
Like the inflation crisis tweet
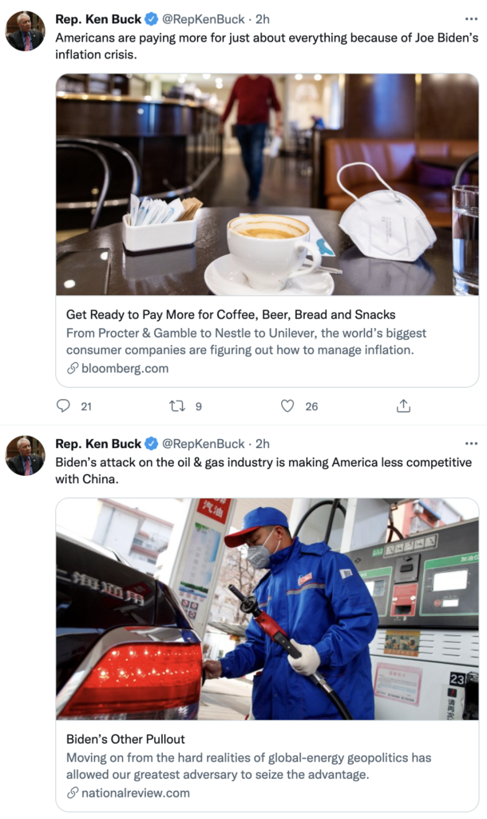(x=287, y=406)
